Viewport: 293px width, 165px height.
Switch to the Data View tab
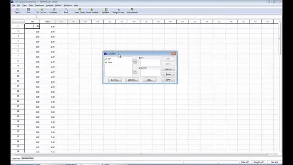pos(16,159)
